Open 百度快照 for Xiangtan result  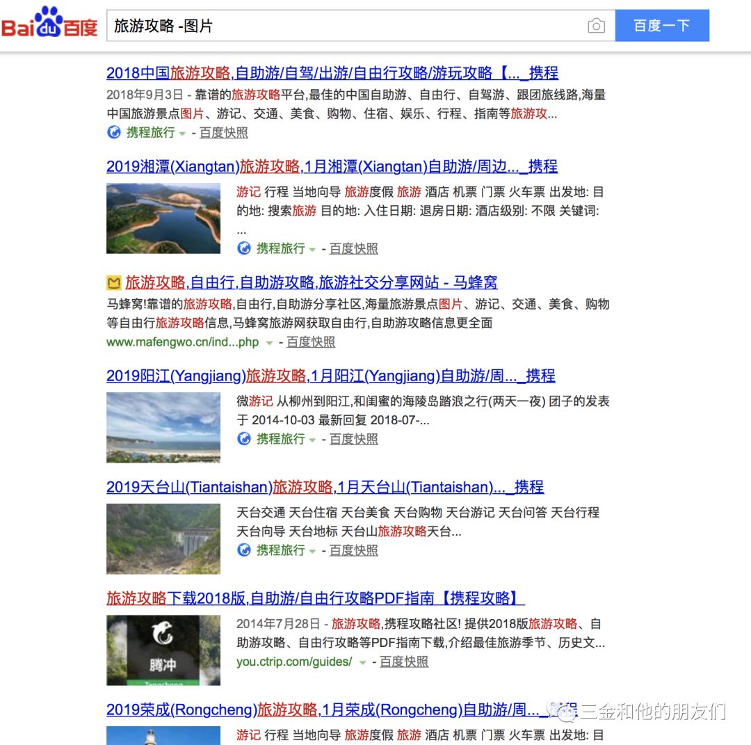point(353,248)
